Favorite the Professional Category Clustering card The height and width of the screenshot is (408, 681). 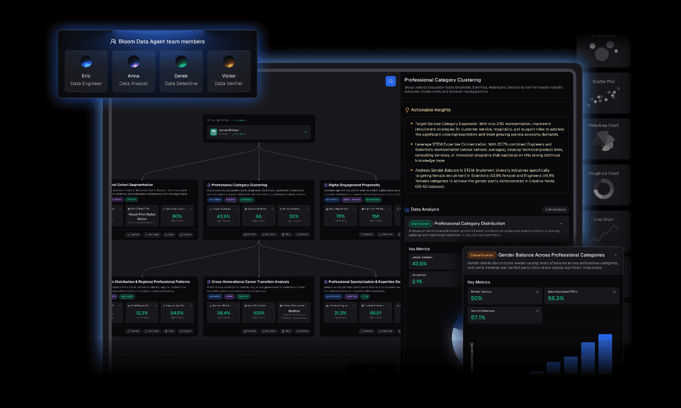(249, 234)
